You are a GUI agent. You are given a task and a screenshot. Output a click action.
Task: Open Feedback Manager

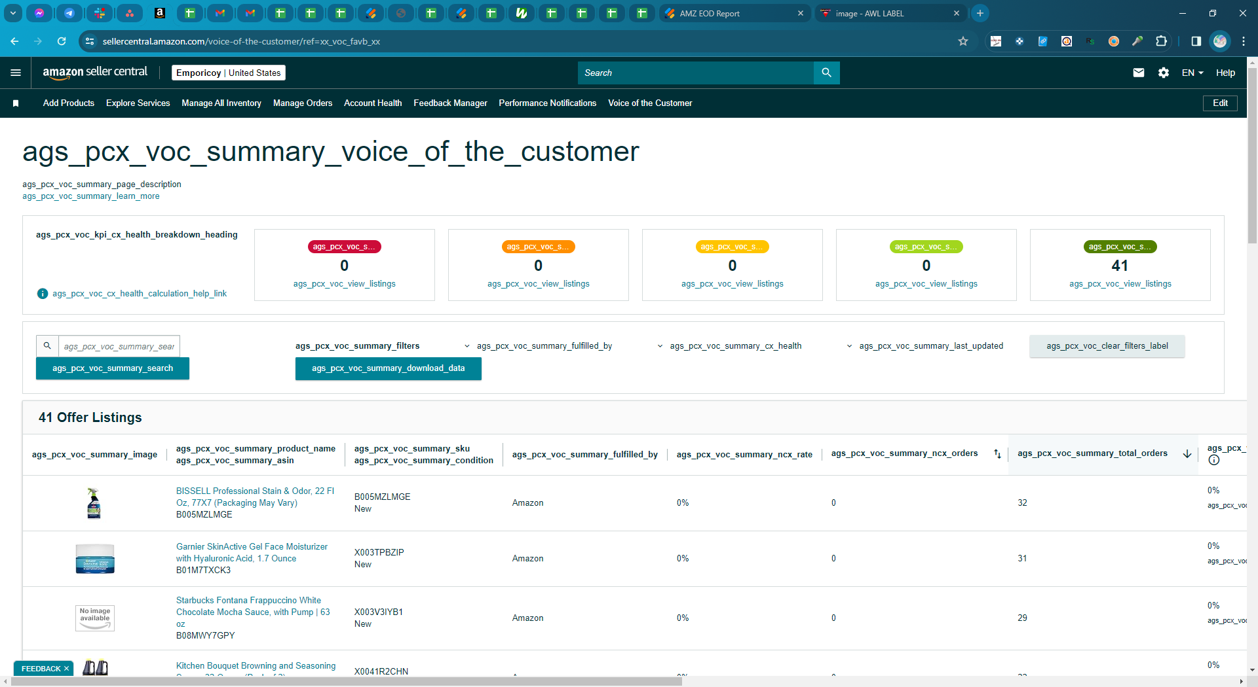[450, 103]
